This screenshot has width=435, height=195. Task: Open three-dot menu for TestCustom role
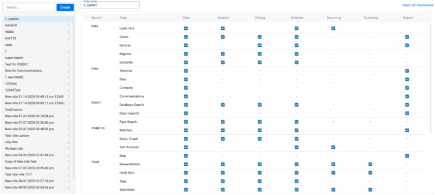69,110
